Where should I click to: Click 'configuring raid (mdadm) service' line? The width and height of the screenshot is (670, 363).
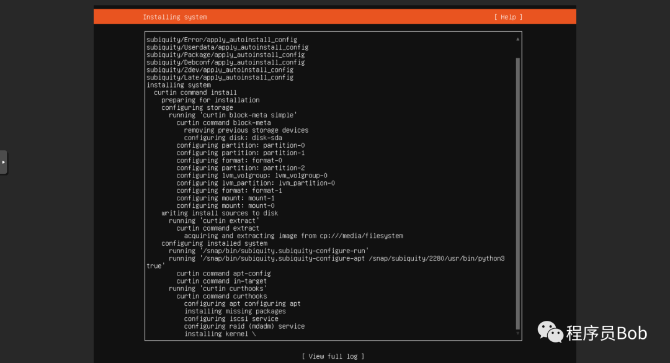click(244, 326)
